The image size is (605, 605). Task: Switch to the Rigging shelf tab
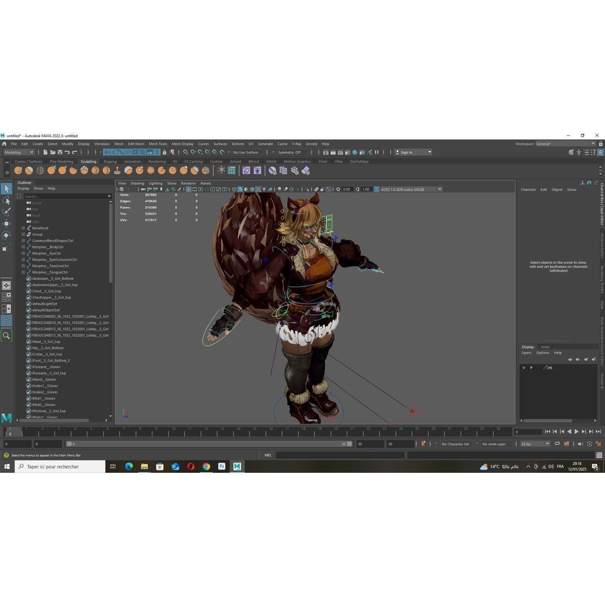pos(110,162)
